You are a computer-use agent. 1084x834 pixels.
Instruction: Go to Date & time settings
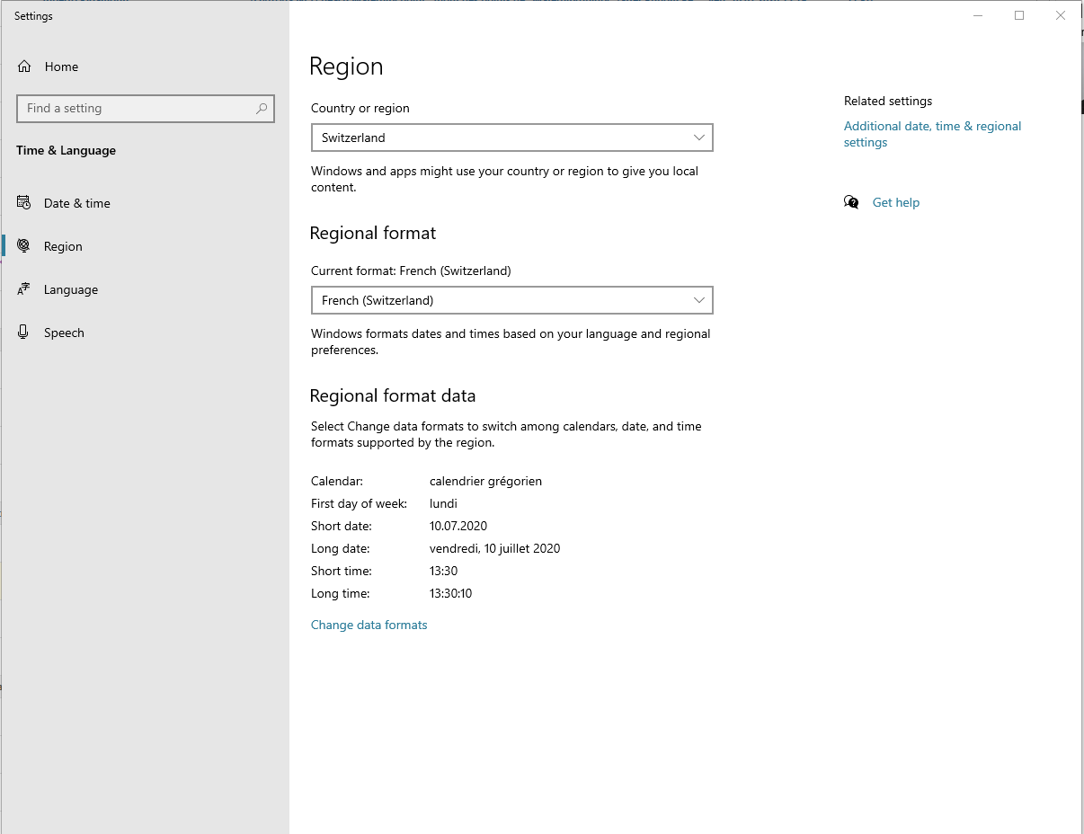click(77, 203)
